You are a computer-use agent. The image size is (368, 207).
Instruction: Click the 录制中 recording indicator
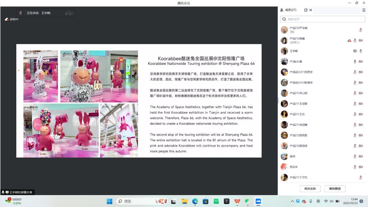12,19
